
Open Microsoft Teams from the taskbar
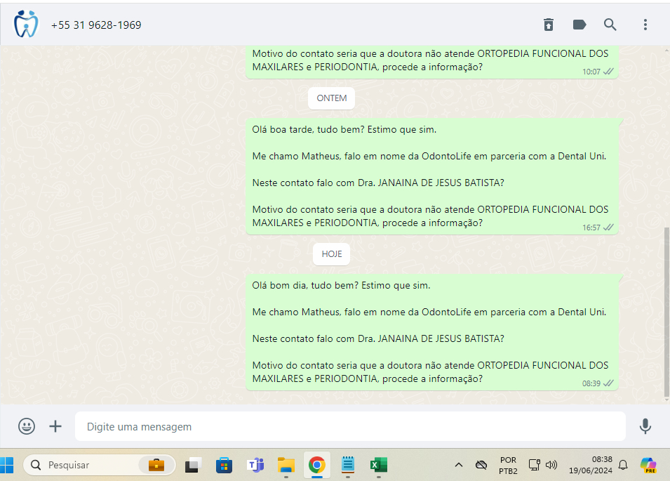click(255, 465)
